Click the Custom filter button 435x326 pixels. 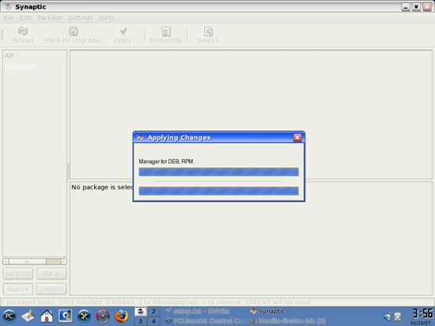coord(51,289)
